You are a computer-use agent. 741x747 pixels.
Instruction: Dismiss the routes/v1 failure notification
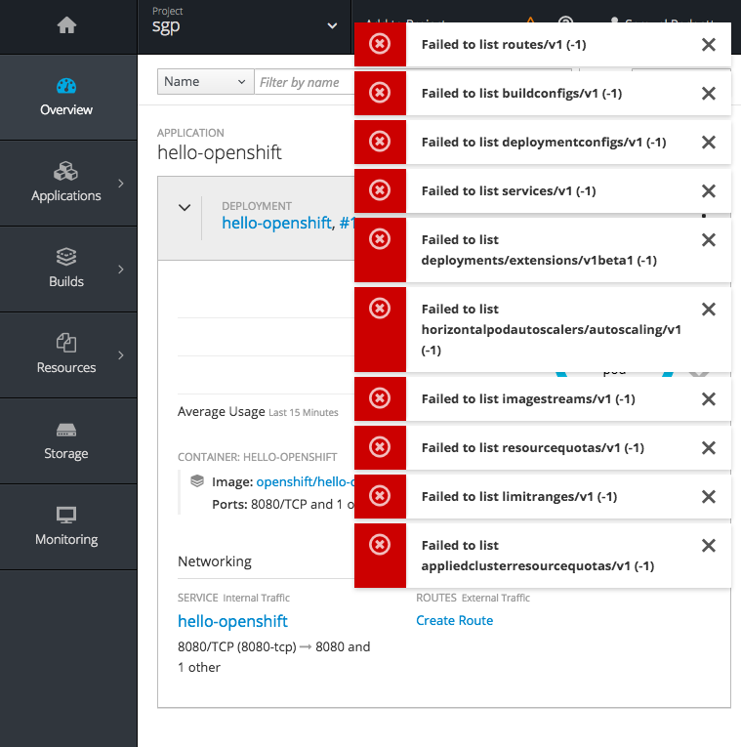[709, 44]
